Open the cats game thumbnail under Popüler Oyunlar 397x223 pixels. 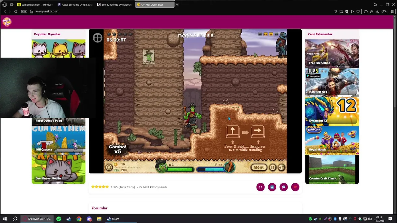[x=58, y=48]
